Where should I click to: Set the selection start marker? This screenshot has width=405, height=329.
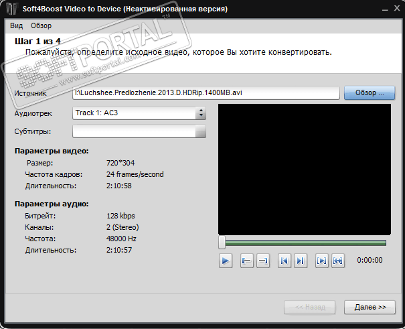pyautogui.click(x=246, y=261)
